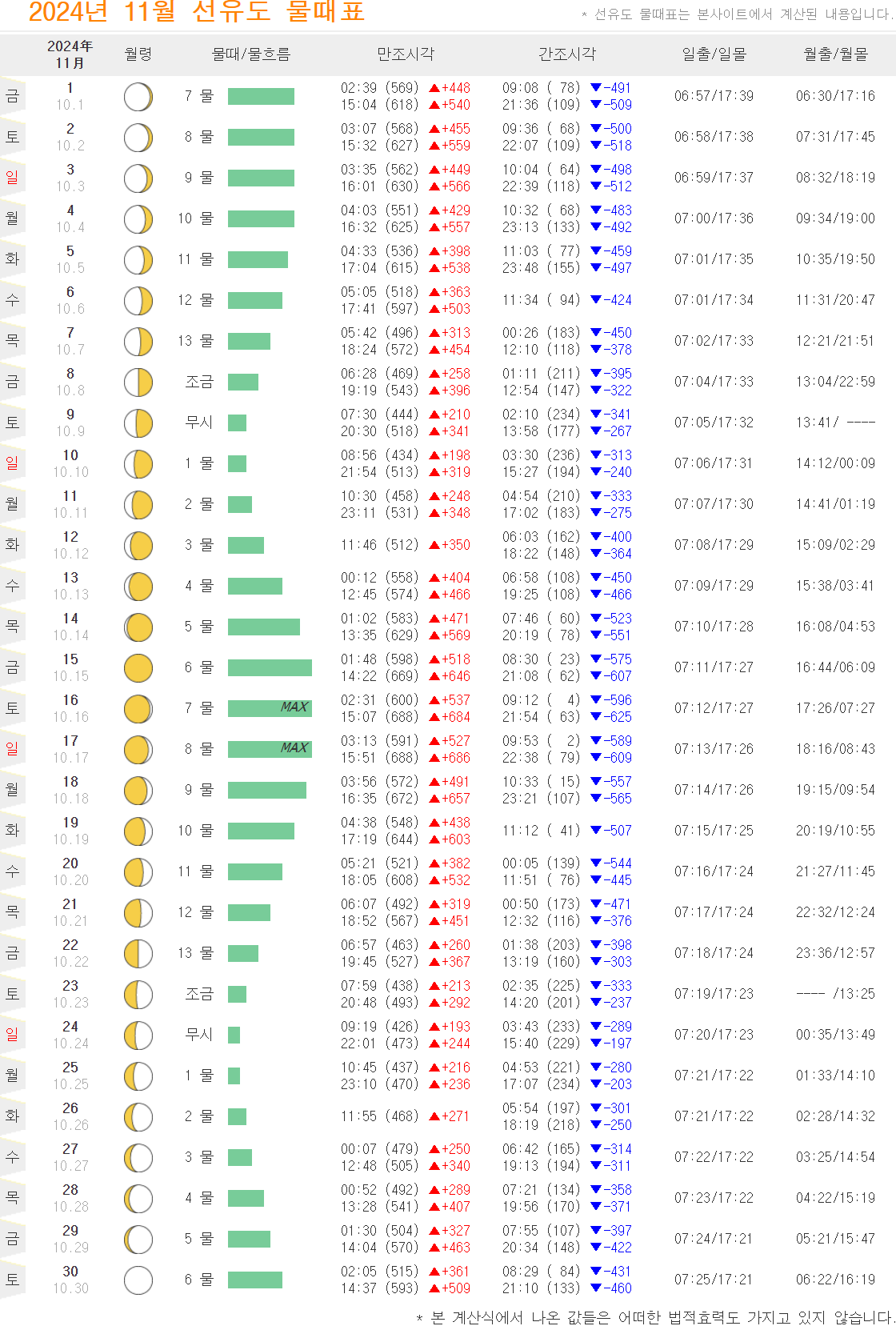This screenshot has width=896, height=1330.
Task: Click the tide change value +684
Action: click(x=456, y=717)
